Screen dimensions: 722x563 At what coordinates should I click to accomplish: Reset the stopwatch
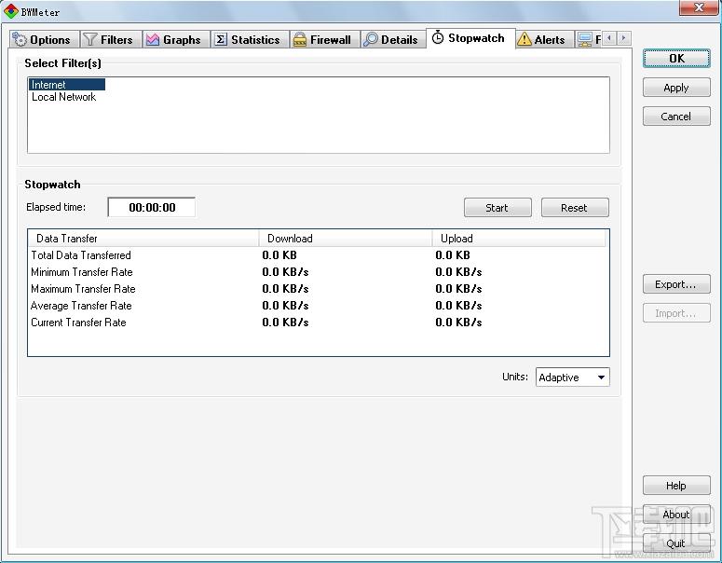(x=575, y=208)
